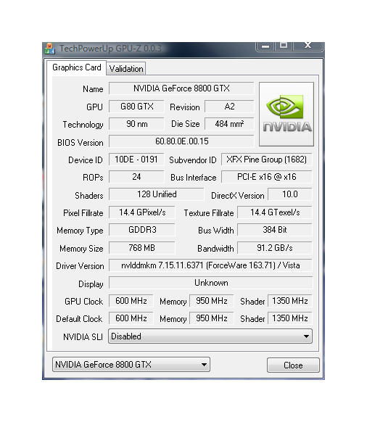Click Pixel Fillrate value 14.4 GPixel/s
Screen dimensions: 367x422
click(142, 212)
